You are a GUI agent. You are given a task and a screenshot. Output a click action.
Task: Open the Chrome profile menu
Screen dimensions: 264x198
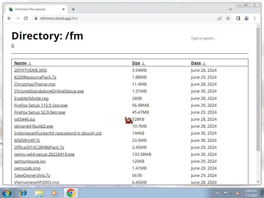pyautogui.click(x=246, y=18)
